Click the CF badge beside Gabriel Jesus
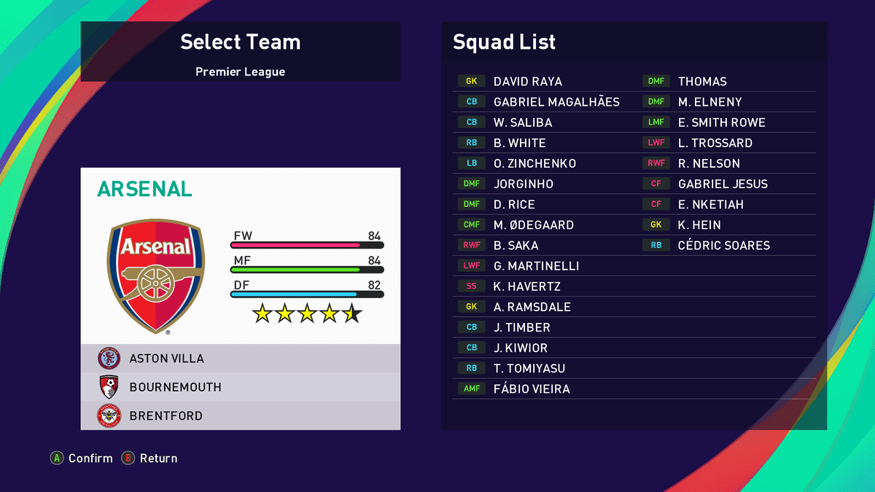Screen dimensions: 875x492 click(x=656, y=184)
